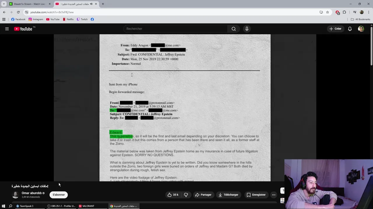Type in the Rechercher search box
Screen dimensions: 373x209
(175, 29)
